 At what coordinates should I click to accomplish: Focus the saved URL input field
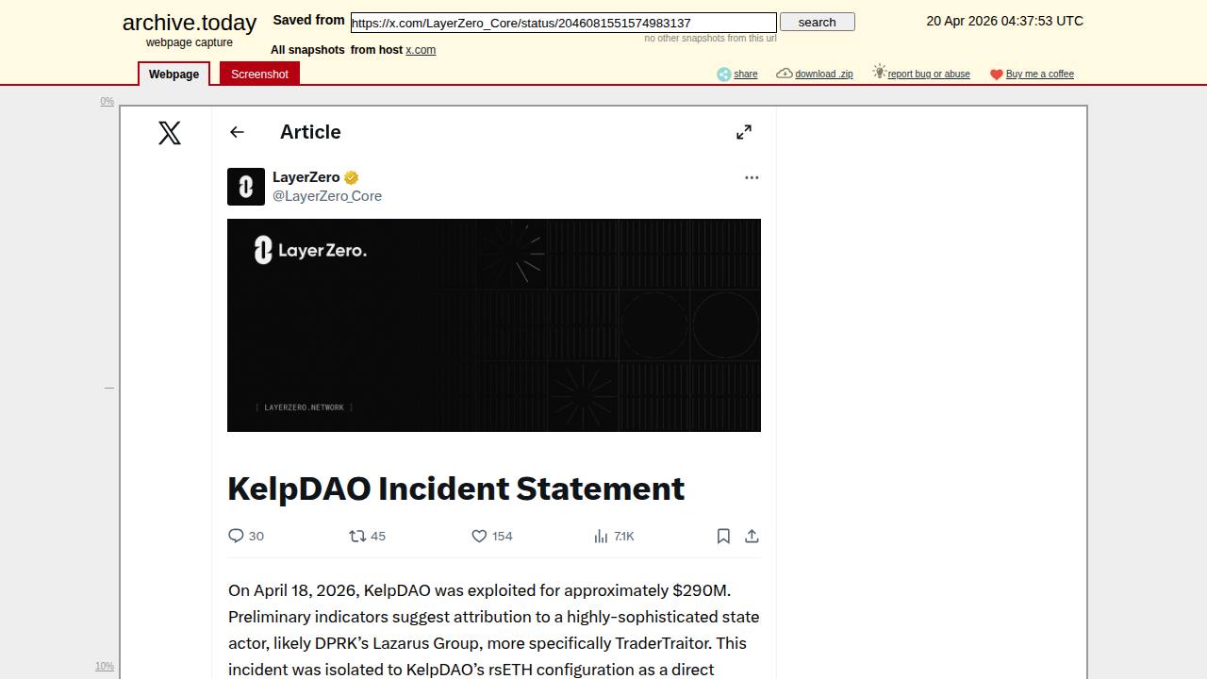[564, 23]
